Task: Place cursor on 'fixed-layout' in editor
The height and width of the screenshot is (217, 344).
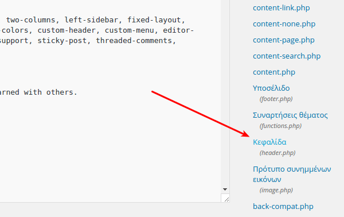Action: [x=154, y=20]
